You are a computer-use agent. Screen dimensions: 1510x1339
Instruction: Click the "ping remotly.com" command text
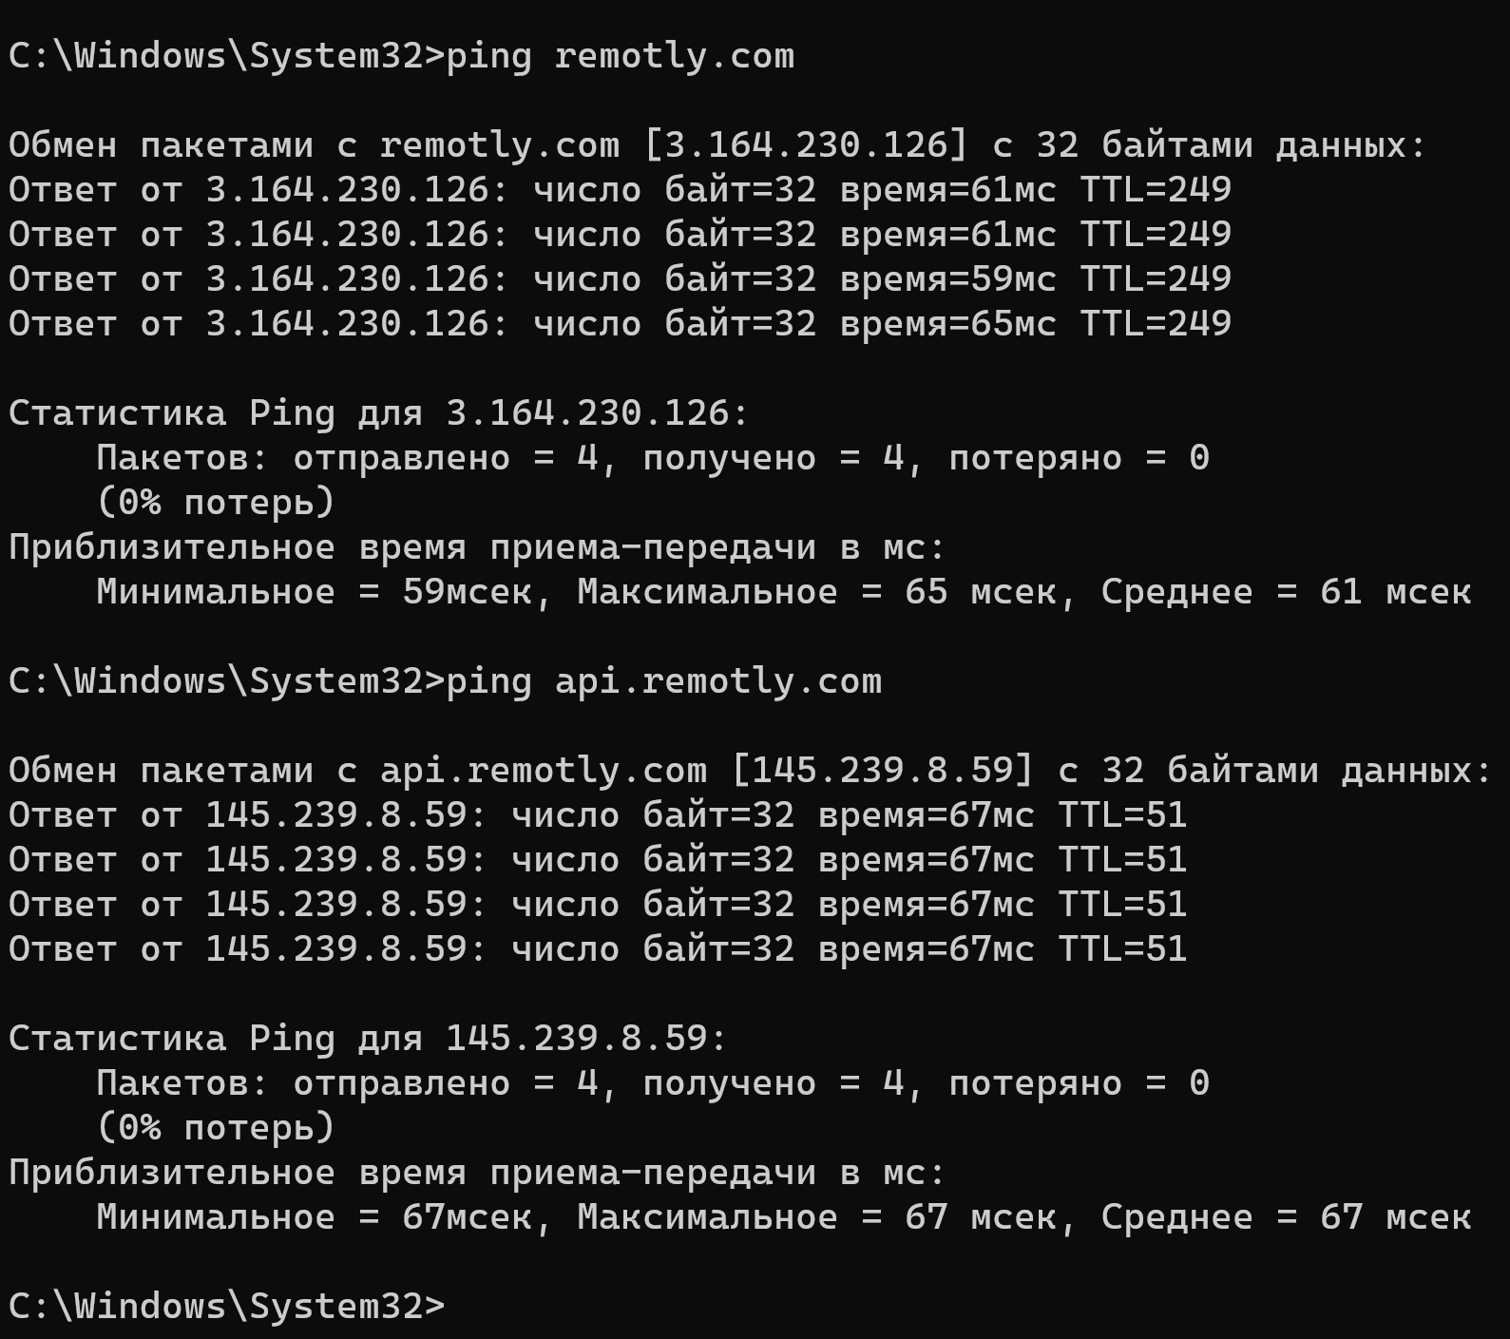click(620, 56)
